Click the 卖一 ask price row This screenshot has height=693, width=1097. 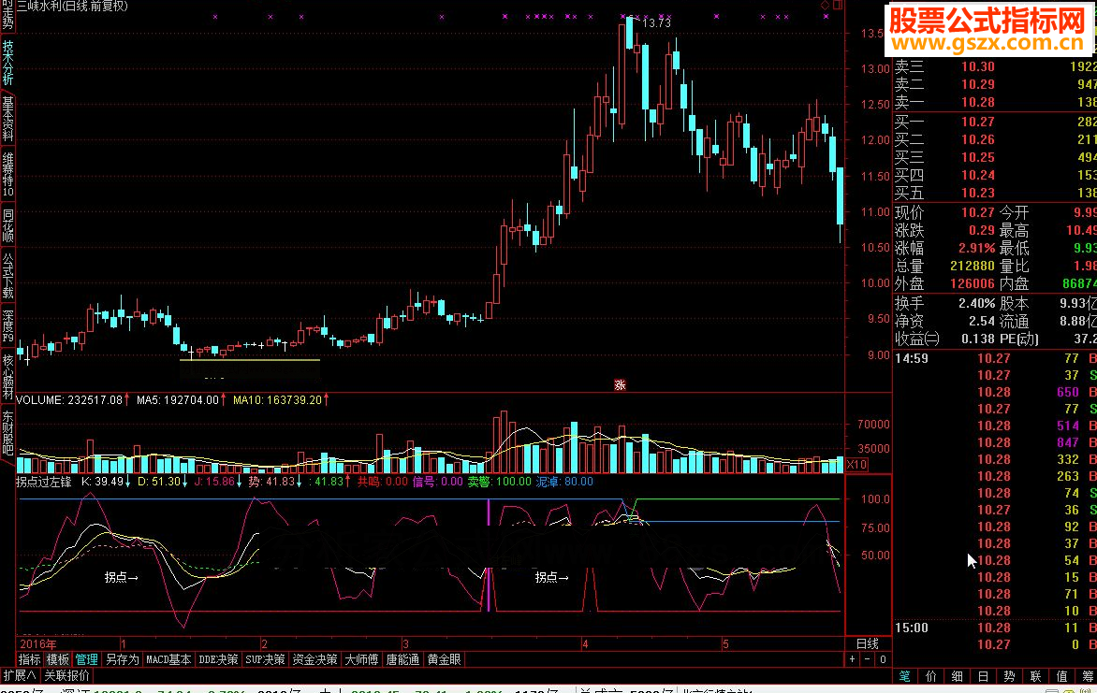[x=995, y=102]
